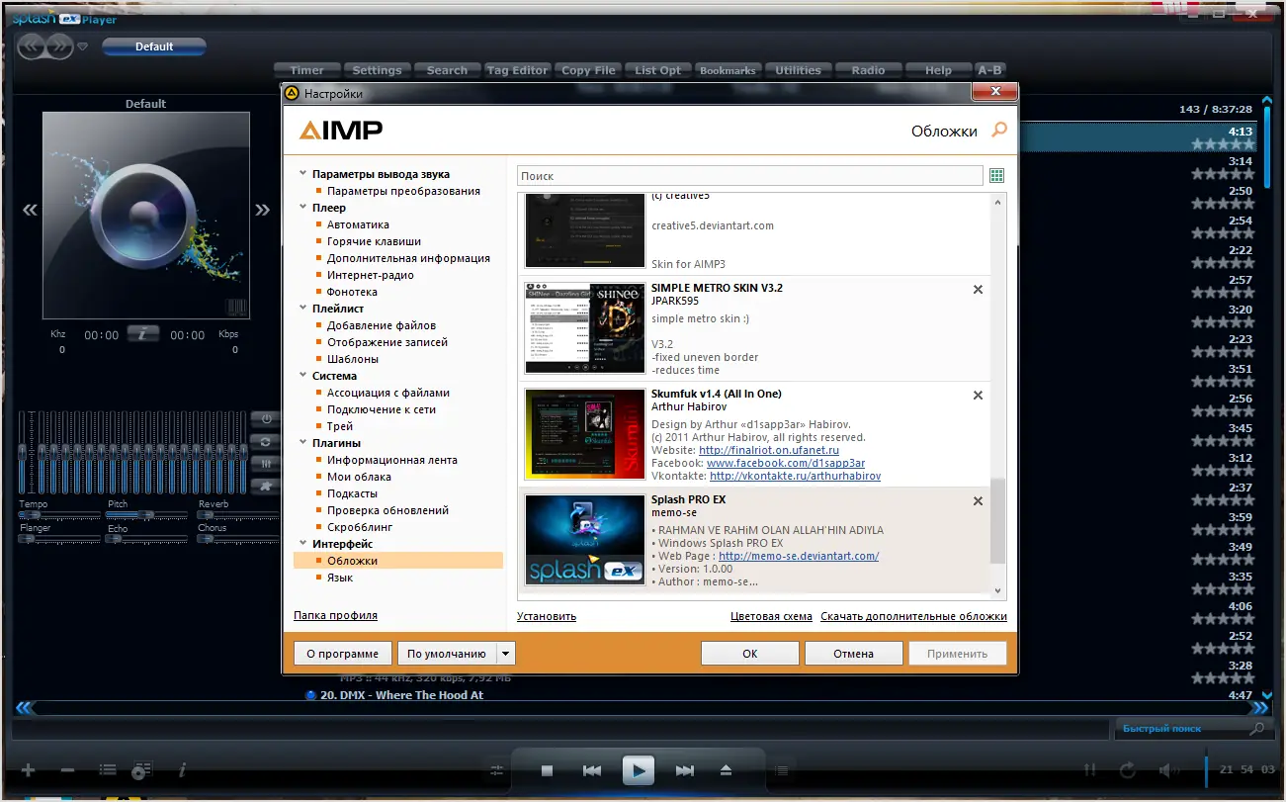
Task: Show previous album art with left chevrons
Action: point(30,210)
